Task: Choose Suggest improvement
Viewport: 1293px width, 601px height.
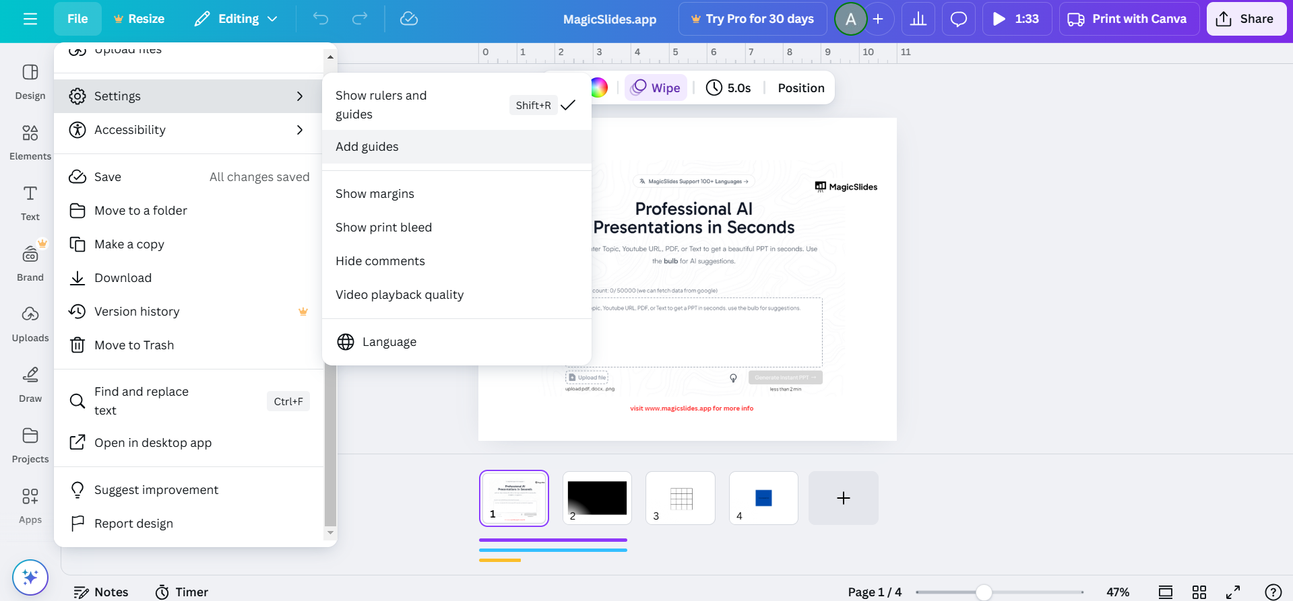Action: pyautogui.click(x=189, y=490)
